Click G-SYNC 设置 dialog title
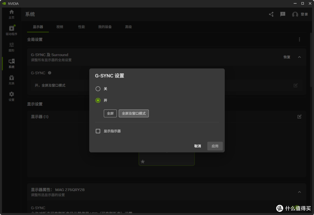Screen dimensions: 314x215 pyautogui.click(x=110, y=76)
